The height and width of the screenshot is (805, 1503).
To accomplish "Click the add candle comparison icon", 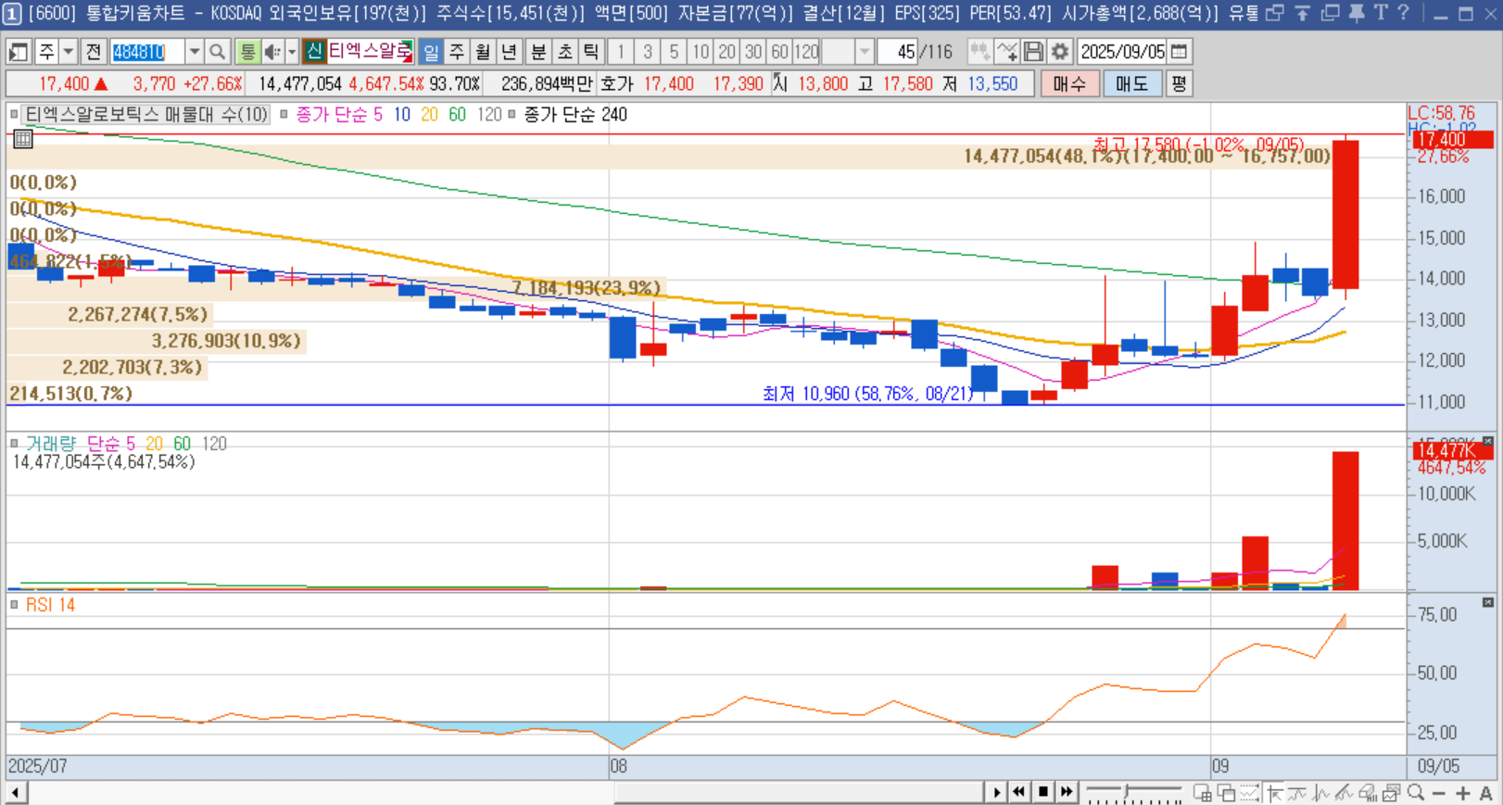I will pyautogui.click(x=979, y=52).
